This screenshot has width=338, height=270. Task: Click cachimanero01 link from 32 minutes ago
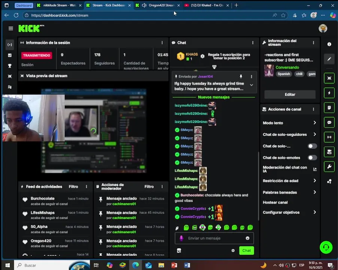coord(124,204)
